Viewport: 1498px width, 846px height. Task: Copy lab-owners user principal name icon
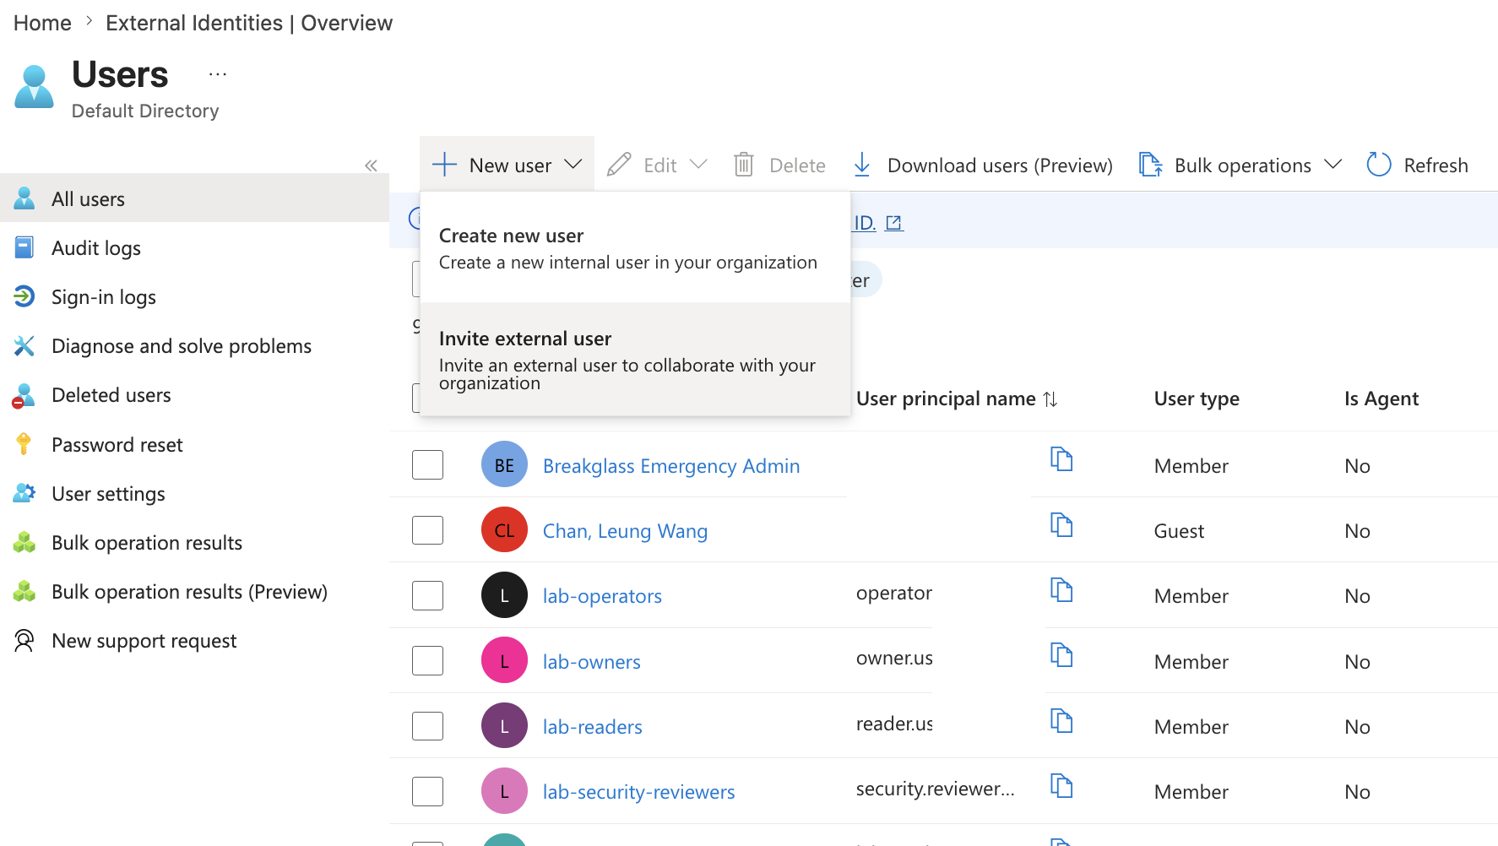tap(1061, 655)
